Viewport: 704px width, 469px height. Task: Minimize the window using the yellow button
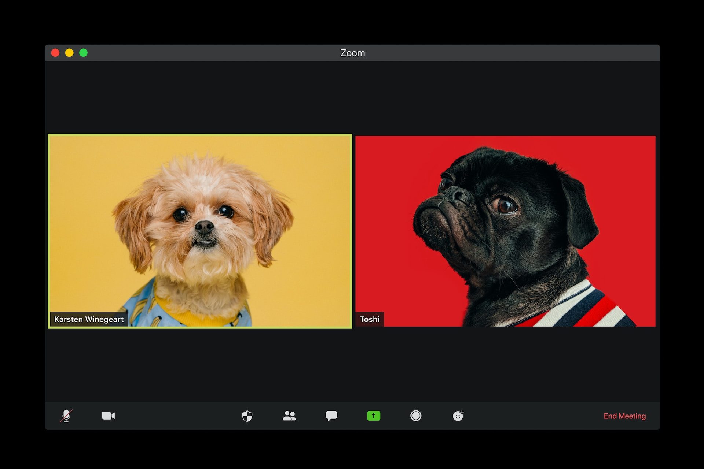69,53
